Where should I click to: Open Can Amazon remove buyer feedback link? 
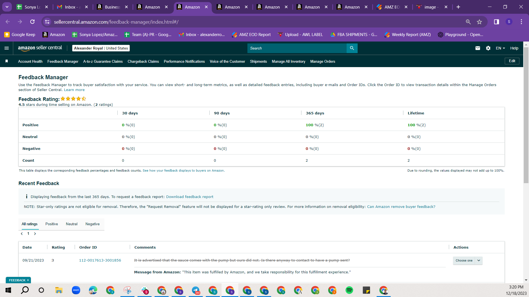(x=401, y=207)
